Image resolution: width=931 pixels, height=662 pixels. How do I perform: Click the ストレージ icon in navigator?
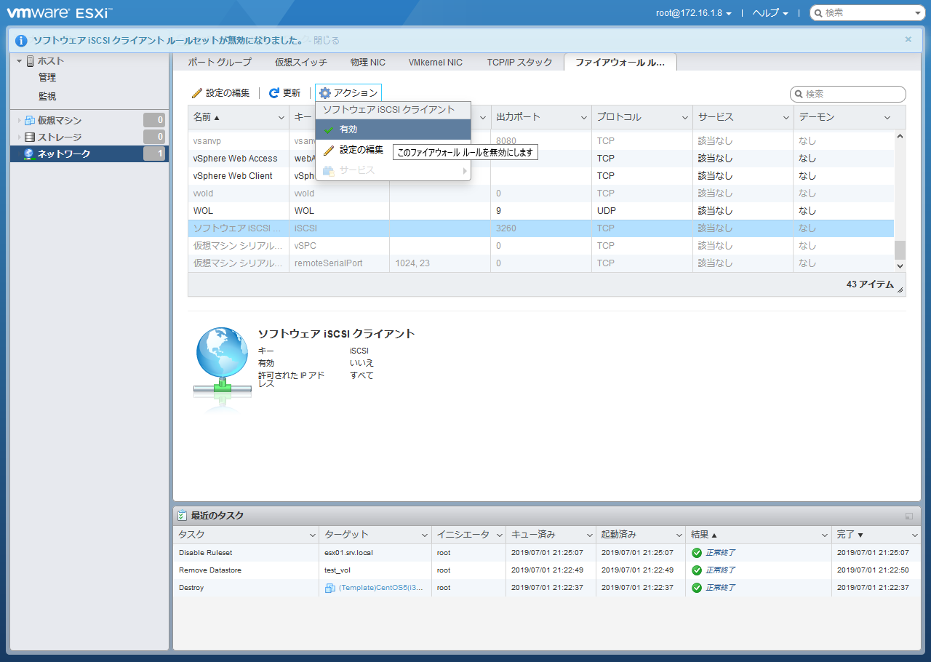coord(30,137)
